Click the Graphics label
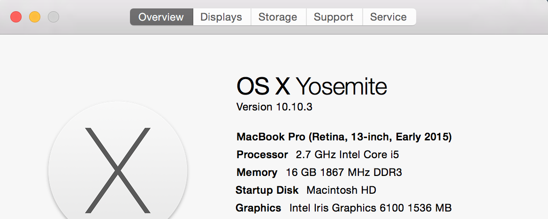Image resolution: width=548 pixels, height=219 pixels. click(x=259, y=208)
